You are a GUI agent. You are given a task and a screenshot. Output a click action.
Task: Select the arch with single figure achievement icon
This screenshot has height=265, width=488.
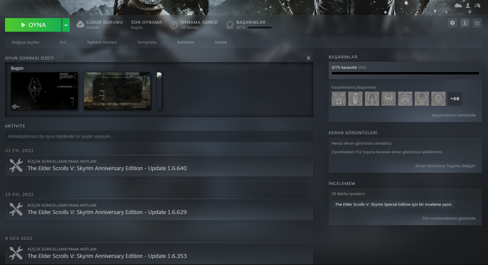[x=372, y=99]
